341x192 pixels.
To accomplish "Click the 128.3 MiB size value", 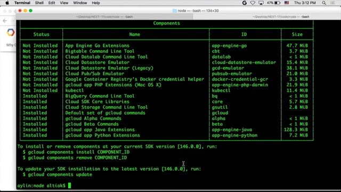I will coord(296,130).
